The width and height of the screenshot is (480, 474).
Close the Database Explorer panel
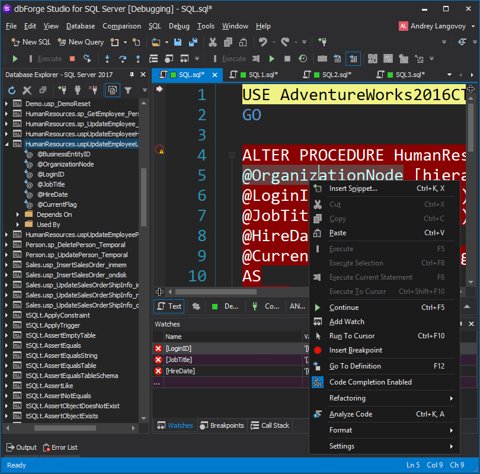pyautogui.click(x=143, y=75)
